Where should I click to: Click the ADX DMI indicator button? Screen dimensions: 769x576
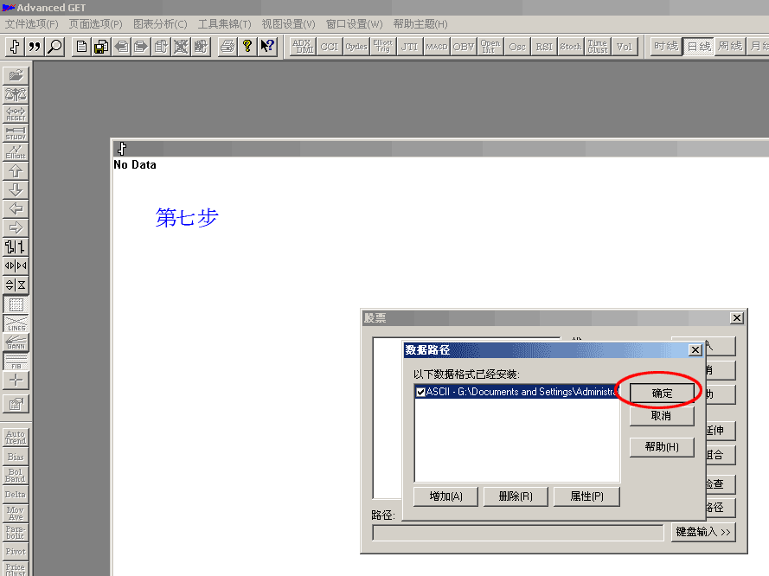(303, 47)
